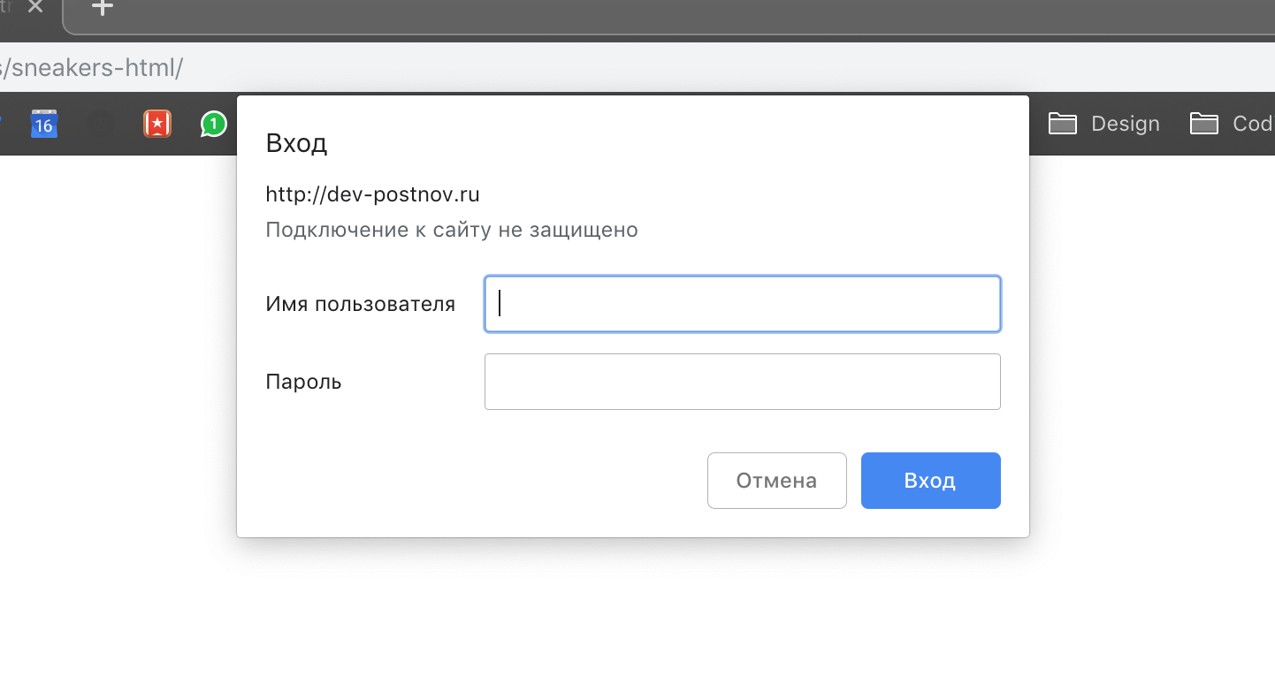The width and height of the screenshot is (1275, 675).
Task: Open the Google Calendar bookmark icon
Action: click(x=43, y=124)
